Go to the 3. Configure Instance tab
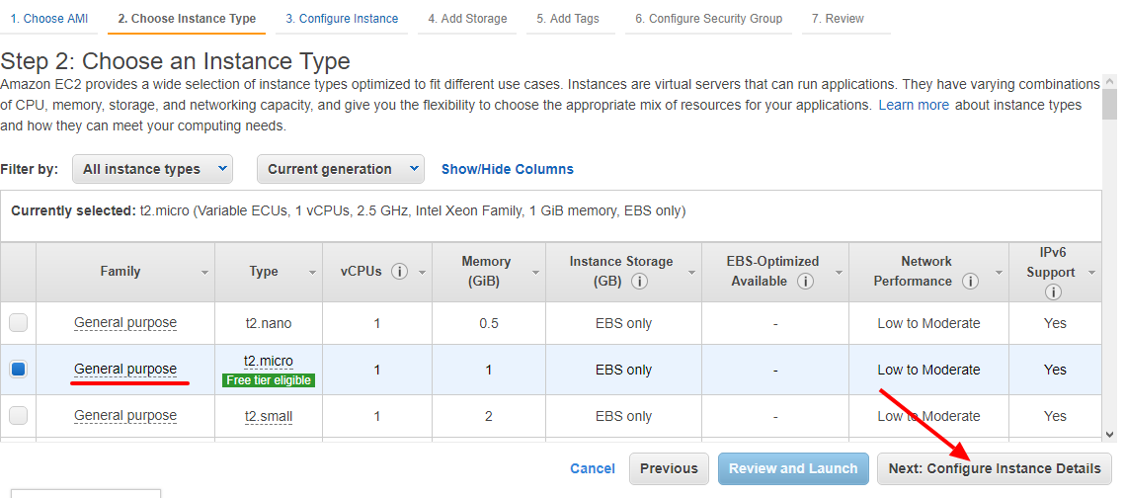 coord(342,19)
